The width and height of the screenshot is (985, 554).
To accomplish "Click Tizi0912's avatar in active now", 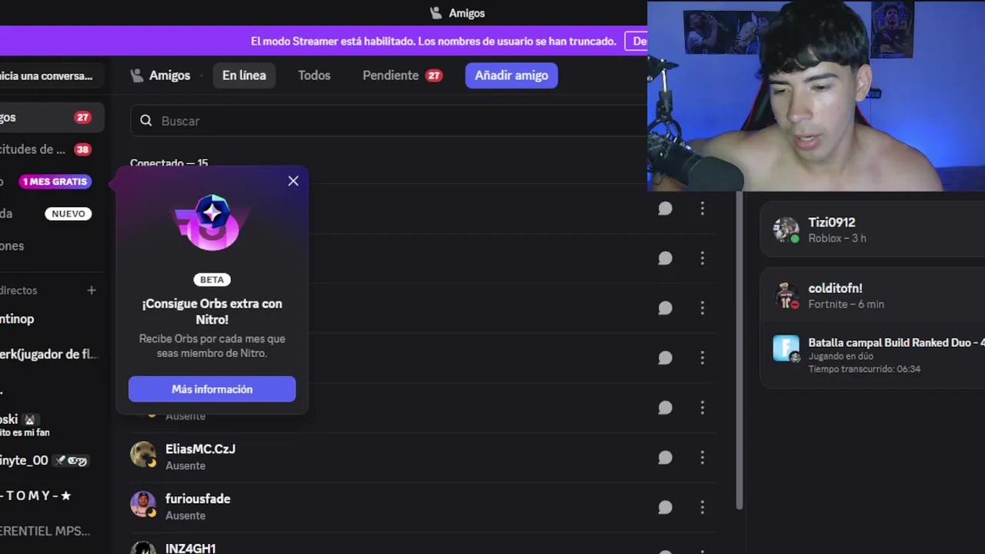I will 786,229.
